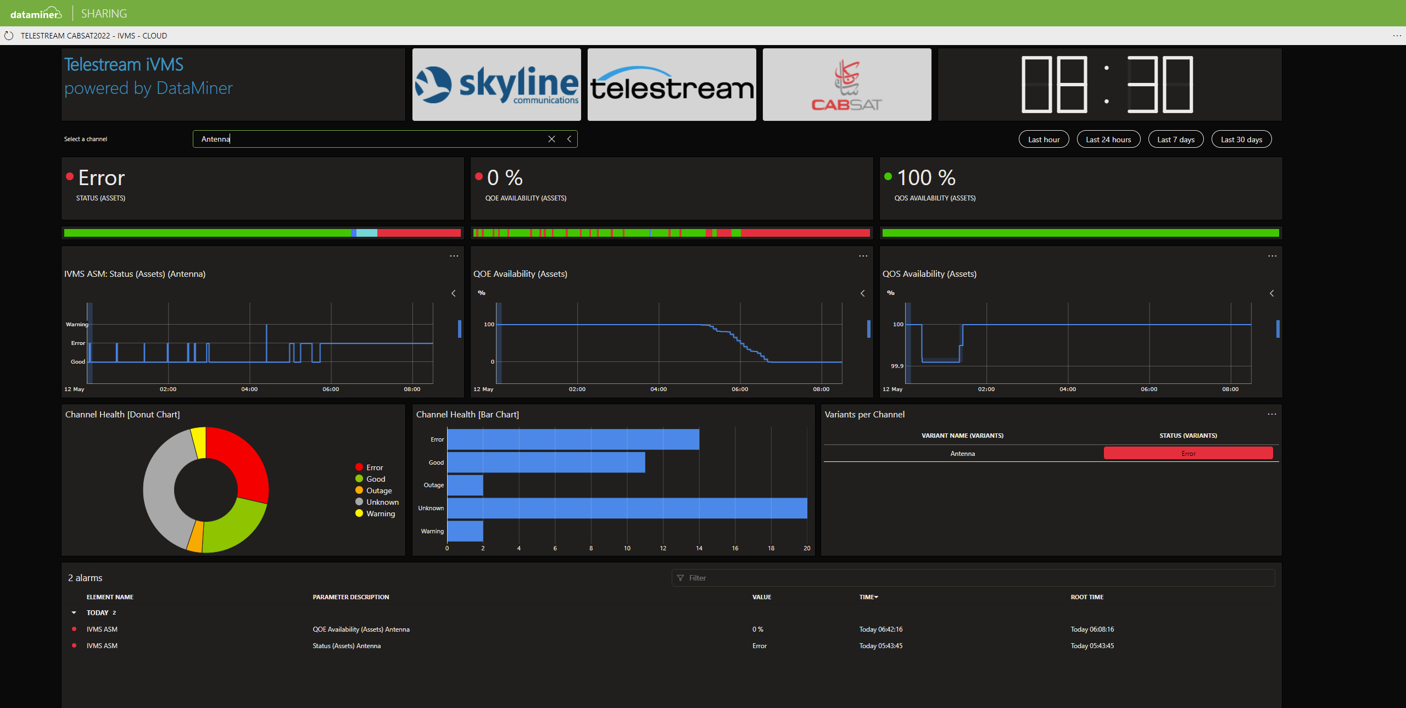Click the Antenna variant name cell
1406x708 pixels.
[963, 454]
